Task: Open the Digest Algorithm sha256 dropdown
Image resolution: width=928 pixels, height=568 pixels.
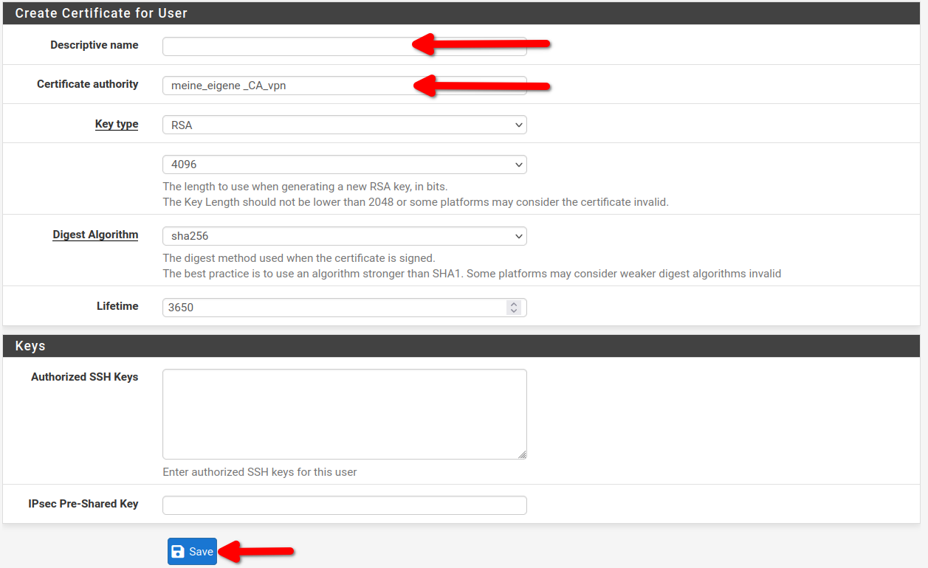Action: [344, 236]
